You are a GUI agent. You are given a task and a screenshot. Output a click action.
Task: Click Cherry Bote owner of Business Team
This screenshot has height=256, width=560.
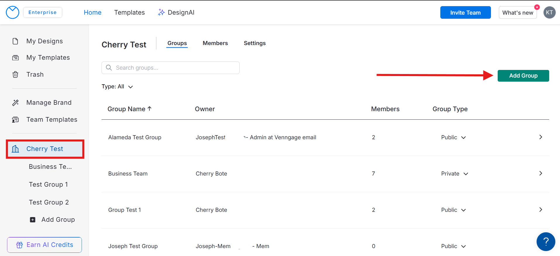point(211,174)
